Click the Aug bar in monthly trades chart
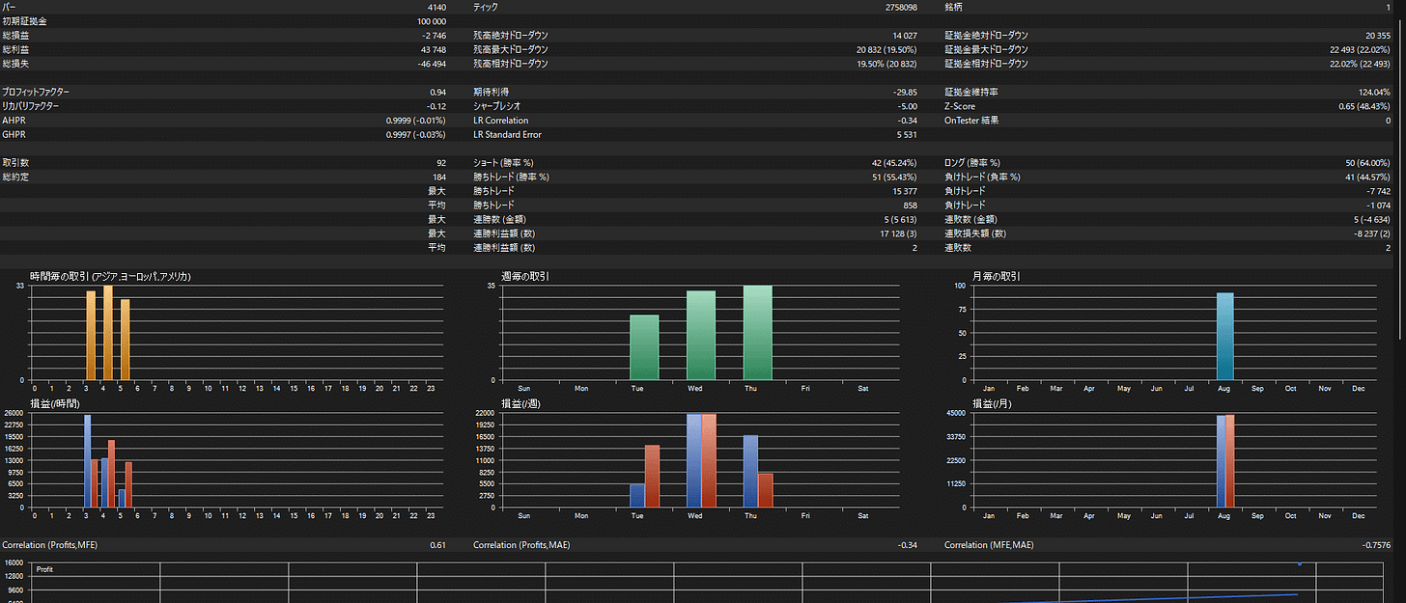Viewport: 1406px width, 603px height. [1225, 337]
